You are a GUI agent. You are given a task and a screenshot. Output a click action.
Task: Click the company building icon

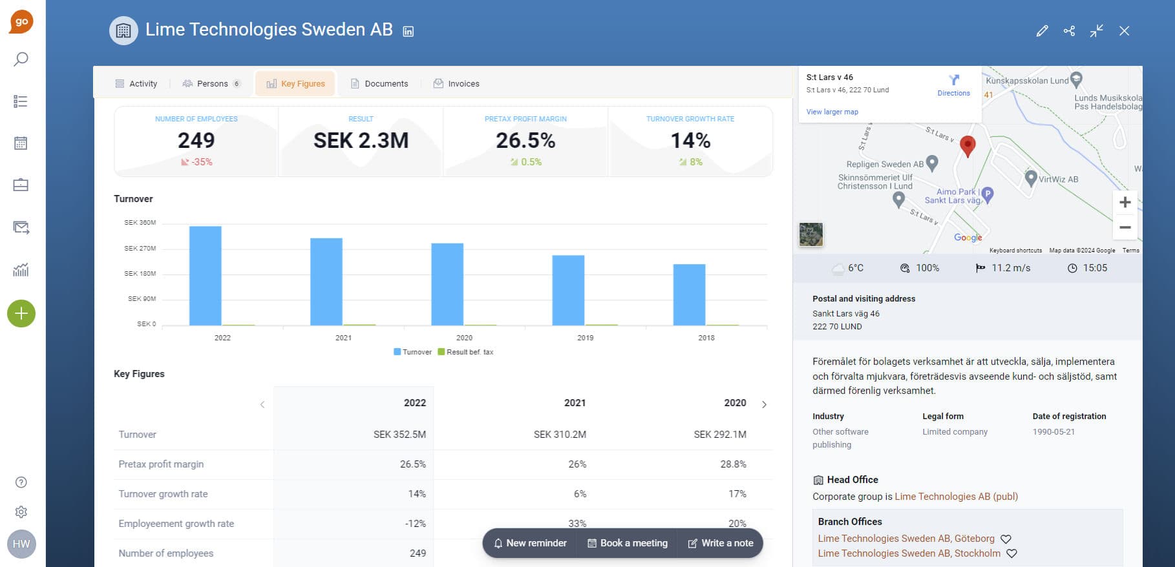point(123,30)
